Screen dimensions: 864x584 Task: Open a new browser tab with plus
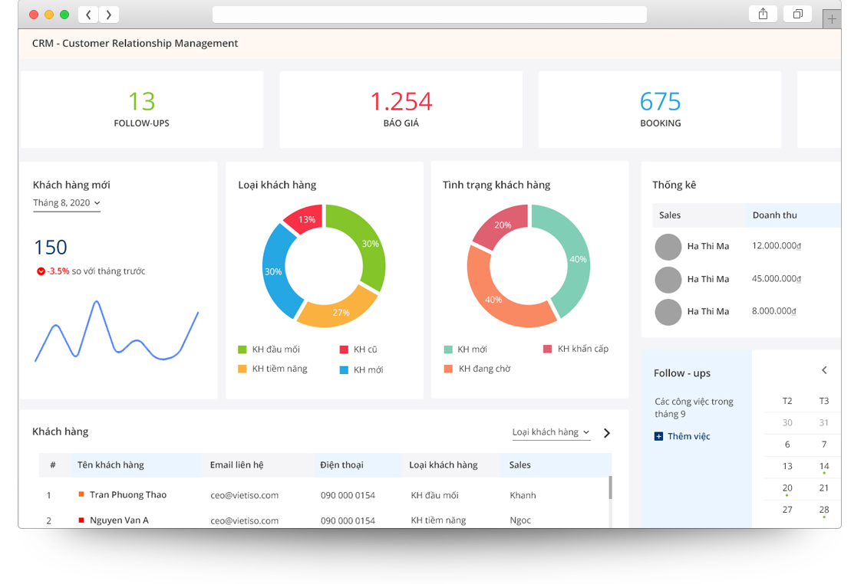point(832,19)
